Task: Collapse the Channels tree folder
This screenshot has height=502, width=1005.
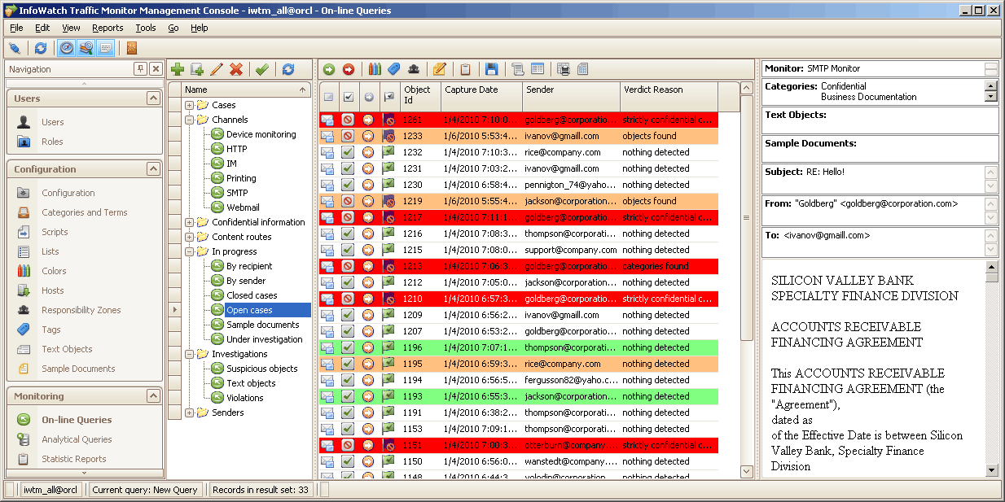Action: [190, 120]
